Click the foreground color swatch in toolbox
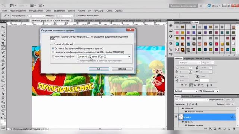This screenshot has height=134, width=239. [2, 122]
